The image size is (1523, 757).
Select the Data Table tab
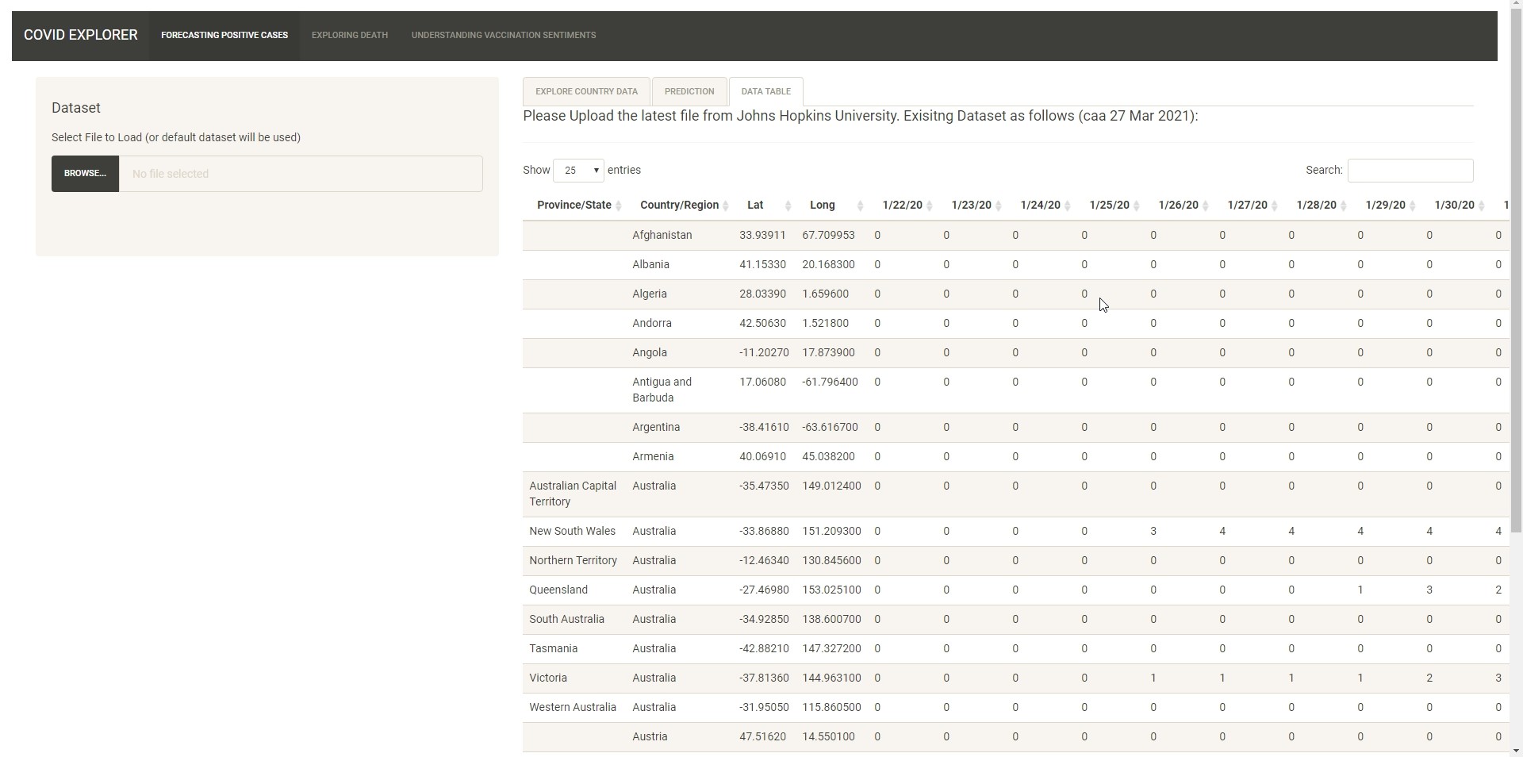765,91
